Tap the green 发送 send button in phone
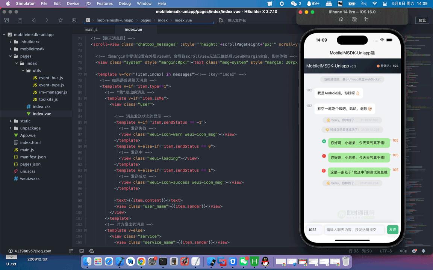The height and width of the screenshot is (270, 433). [392, 229]
